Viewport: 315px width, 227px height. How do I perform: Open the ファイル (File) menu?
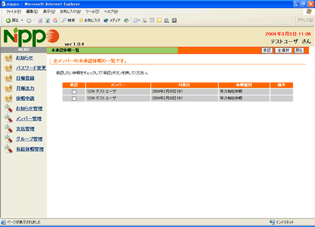[14, 12]
